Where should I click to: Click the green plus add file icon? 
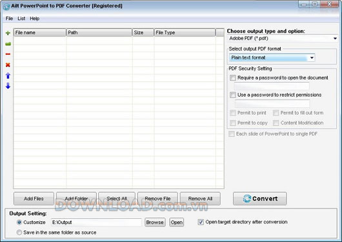click(x=8, y=33)
